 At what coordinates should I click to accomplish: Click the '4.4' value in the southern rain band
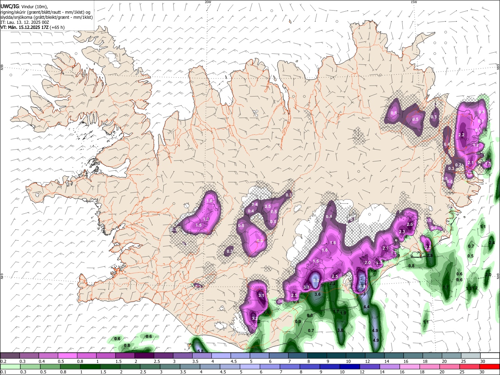[366, 307]
